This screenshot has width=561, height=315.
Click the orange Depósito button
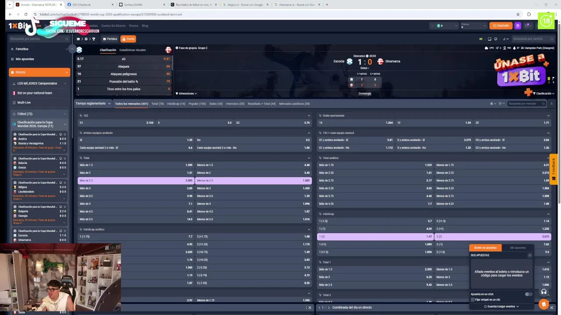pos(501,26)
